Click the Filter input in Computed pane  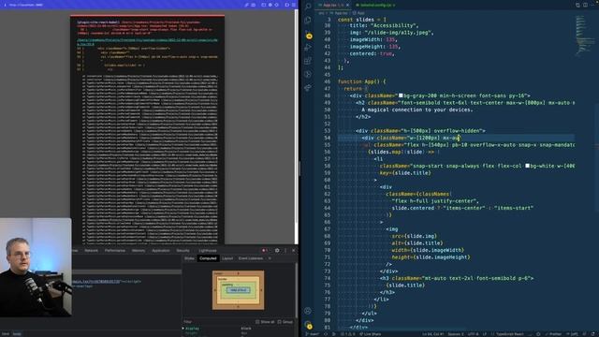[x=218, y=322]
